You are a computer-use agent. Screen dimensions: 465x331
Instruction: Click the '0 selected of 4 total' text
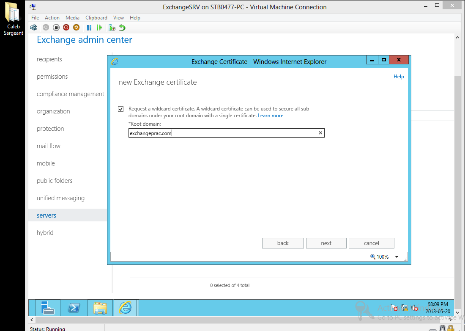230,285
